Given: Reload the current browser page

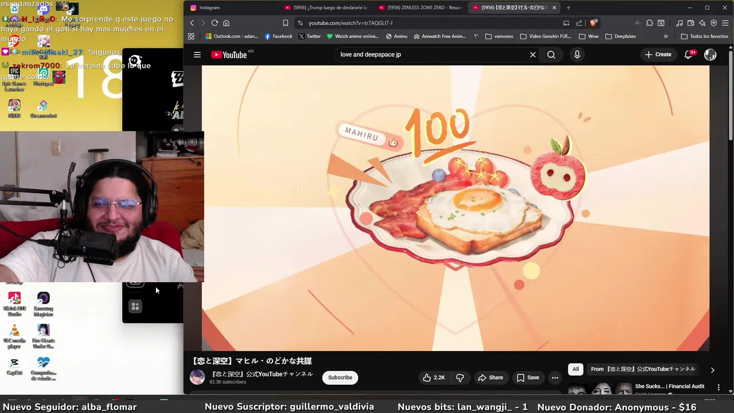Looking at the screenshot, I should click(214, 23).
